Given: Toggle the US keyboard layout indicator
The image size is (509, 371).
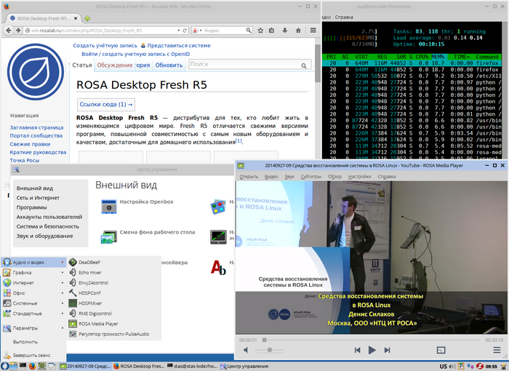Looking at the screenshot, I should pos(443,366).
